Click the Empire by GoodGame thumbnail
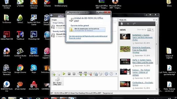The width and height of the screenshot is (177, 99). click(x=125, y=49)
